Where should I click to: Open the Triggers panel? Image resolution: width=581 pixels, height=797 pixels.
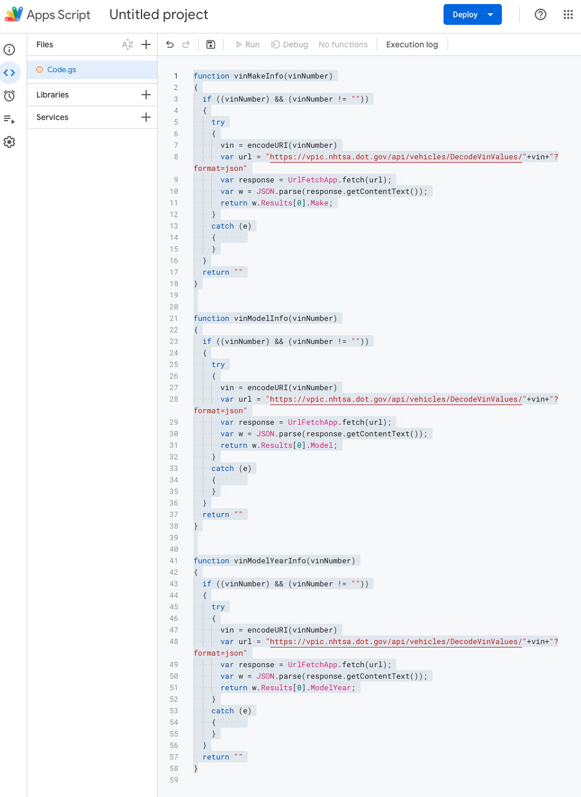coord(9,96)
